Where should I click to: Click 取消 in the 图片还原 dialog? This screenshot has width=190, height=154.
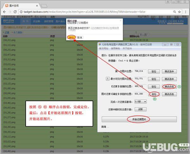(79, 37)
